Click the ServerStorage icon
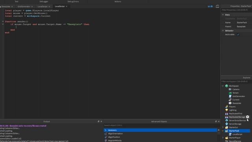 click(x=227, y=124)
